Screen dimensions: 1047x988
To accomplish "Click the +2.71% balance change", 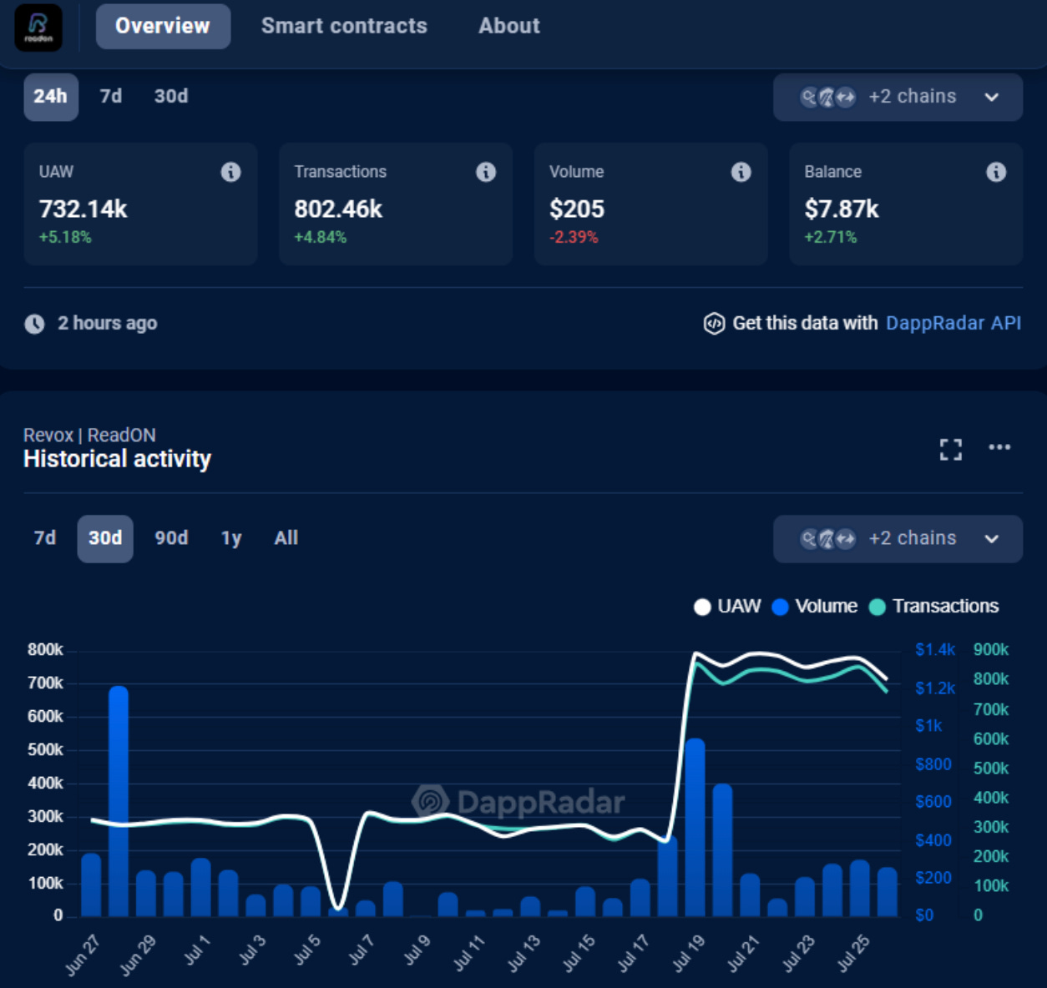I will 831,238.
